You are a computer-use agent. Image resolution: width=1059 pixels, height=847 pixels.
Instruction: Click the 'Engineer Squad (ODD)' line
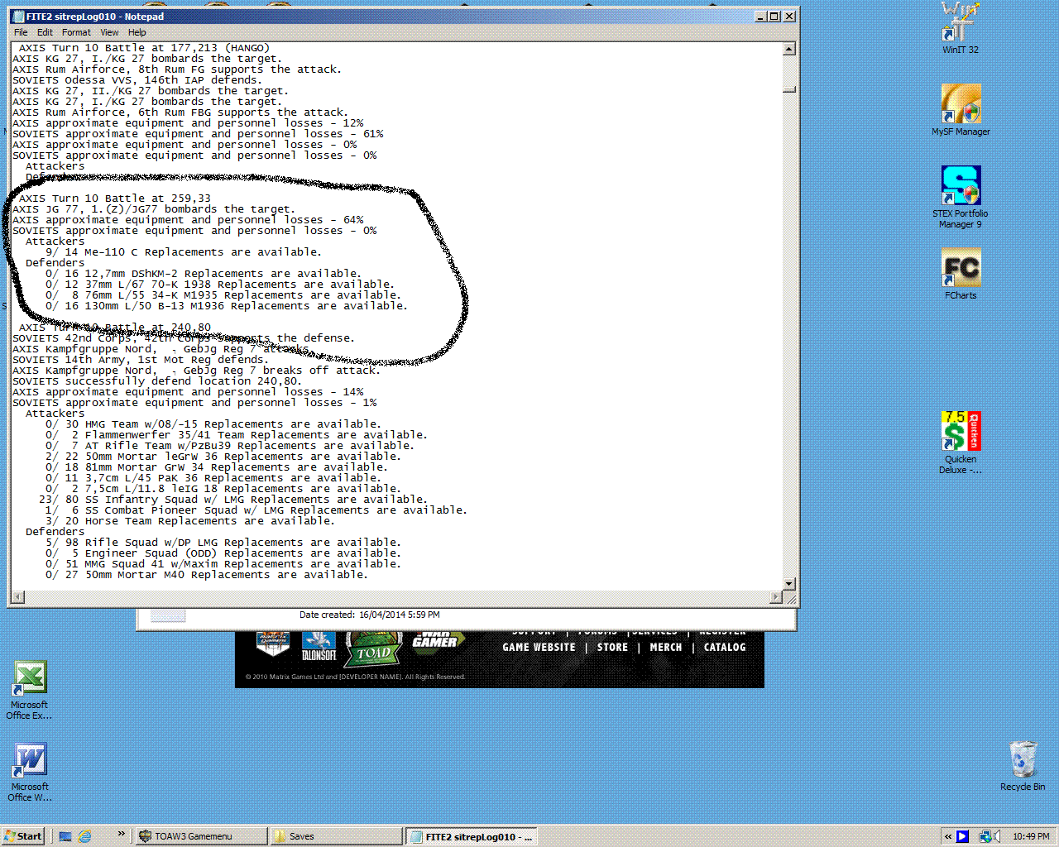[223, 553]
